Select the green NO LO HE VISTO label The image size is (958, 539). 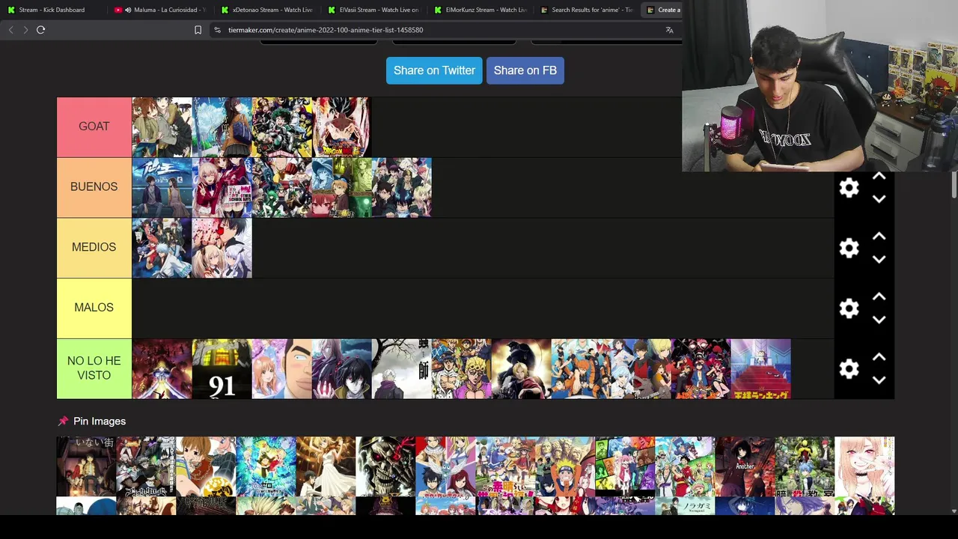(94, 368)
